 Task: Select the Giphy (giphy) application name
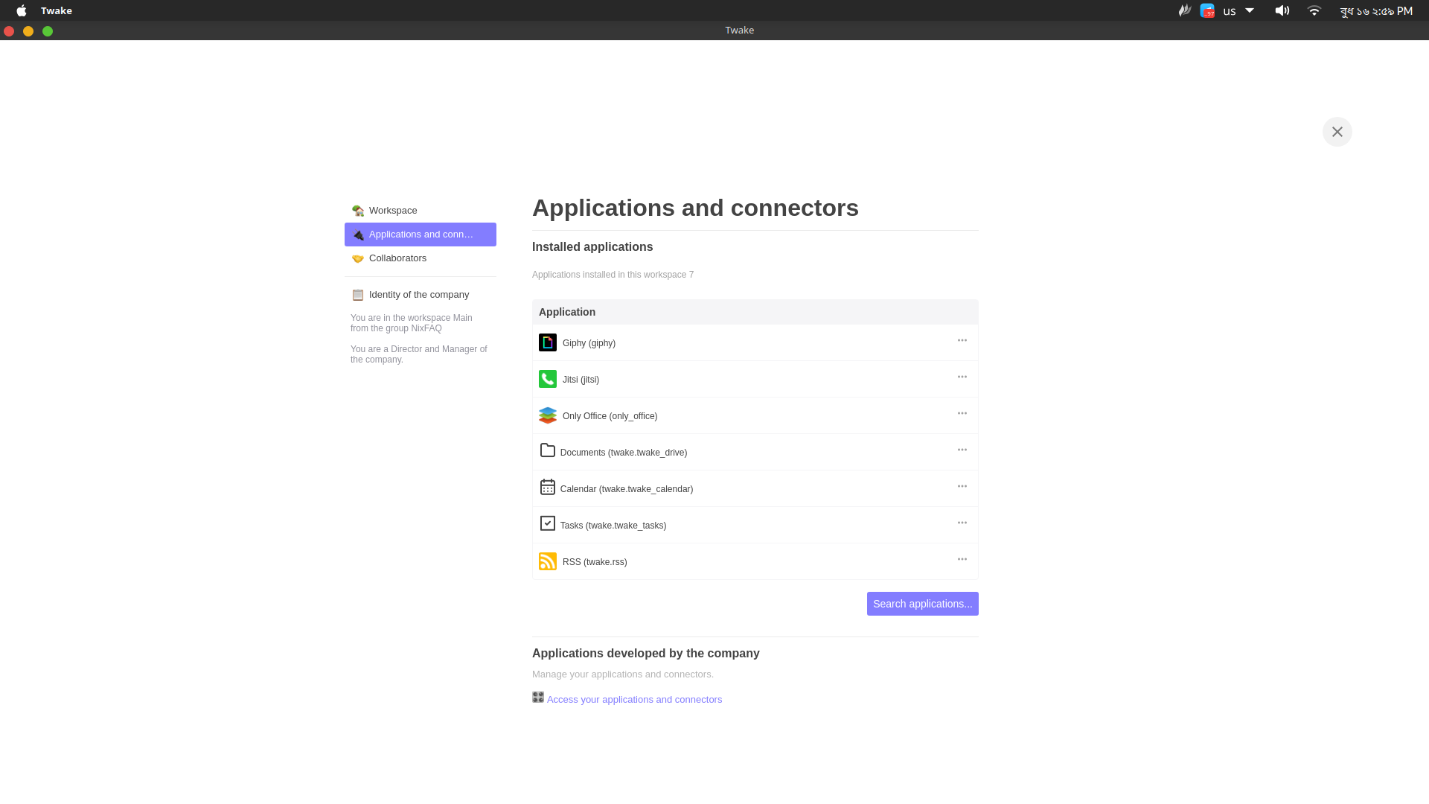tap(589, 343)
